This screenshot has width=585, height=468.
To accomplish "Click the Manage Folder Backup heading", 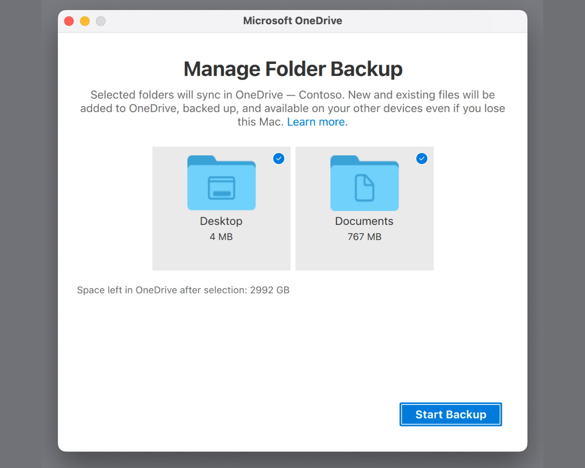I will click(x=293, y=69).
